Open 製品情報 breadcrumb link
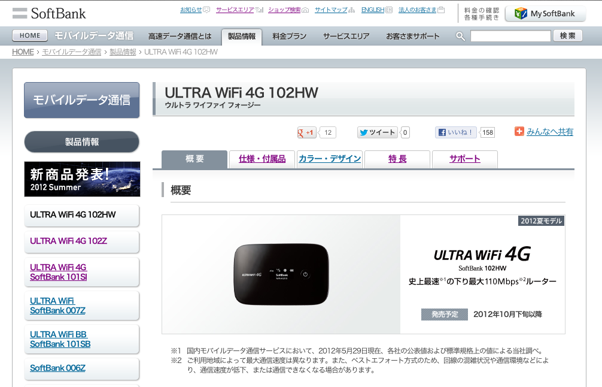Screen dimensions: 602x387 point(123,52)
